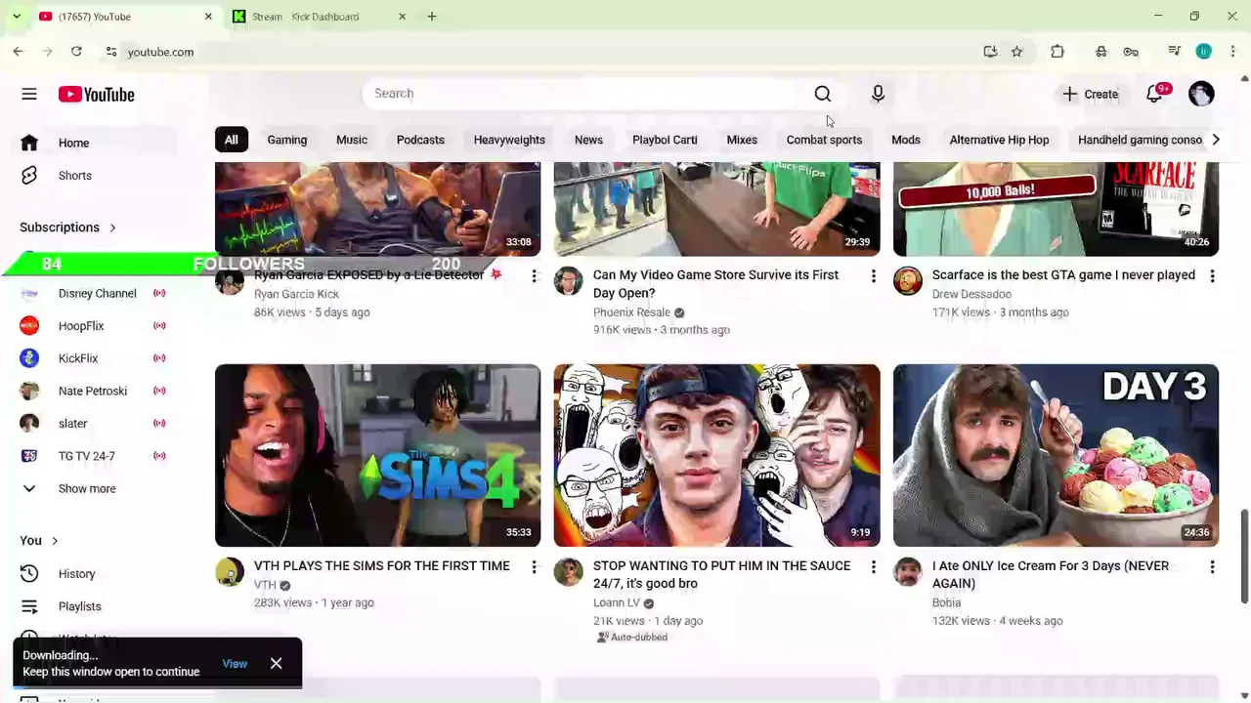The image size is (1251, 703).
Task: Open more options for Loann LV video
Action: (x=873, y=566)
